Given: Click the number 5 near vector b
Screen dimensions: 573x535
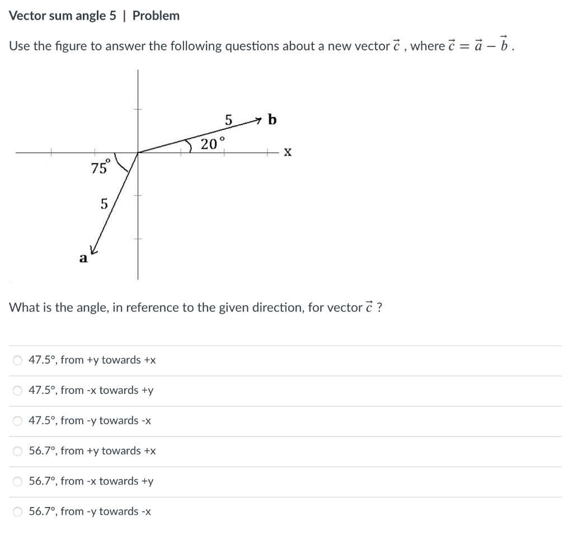Looking at the screenshot, I should (229, 119).
